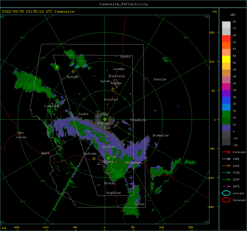Select the 20 to 30 dBZ green swatch
This screenshot has width=247, height=231.
coord(226,114)
